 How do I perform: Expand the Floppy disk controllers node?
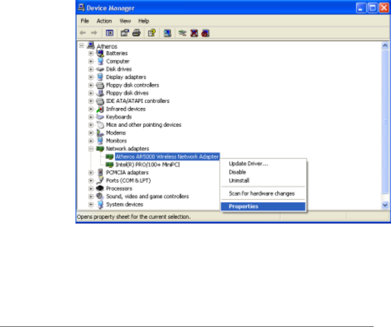pos(91,85)
